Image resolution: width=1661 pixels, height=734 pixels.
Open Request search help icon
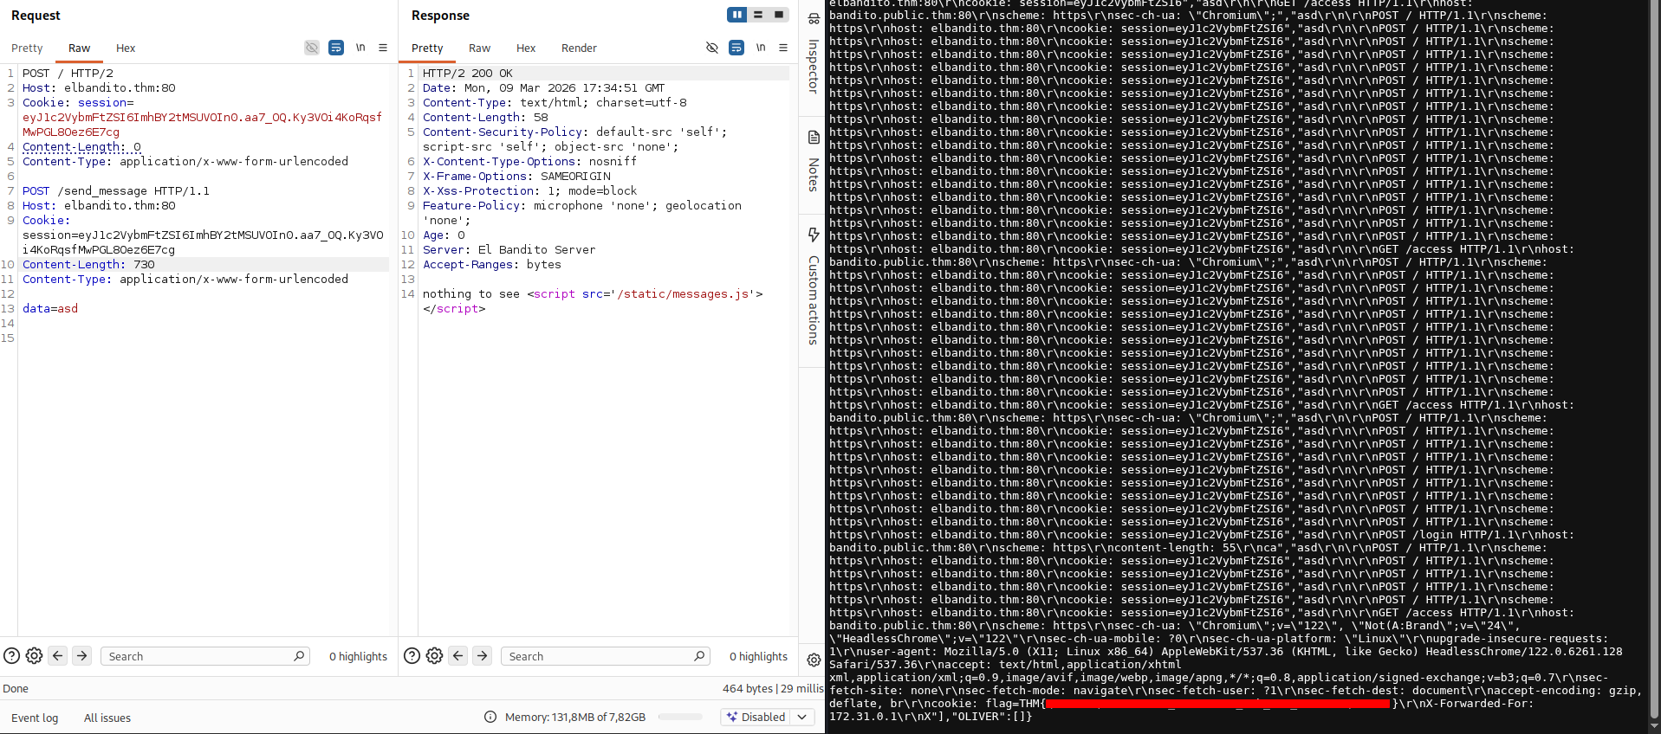point(11,656)
